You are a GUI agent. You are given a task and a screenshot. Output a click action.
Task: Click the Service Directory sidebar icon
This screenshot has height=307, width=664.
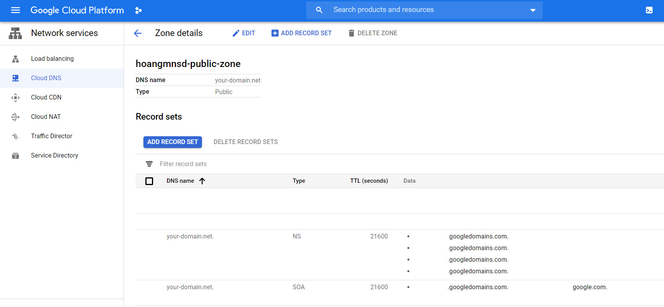click(x=16, y=156)
